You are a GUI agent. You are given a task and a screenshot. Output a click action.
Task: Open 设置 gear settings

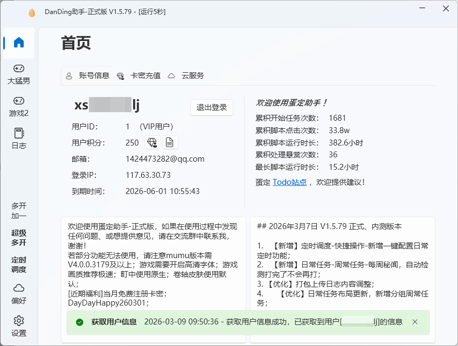(x=19, y=326)
